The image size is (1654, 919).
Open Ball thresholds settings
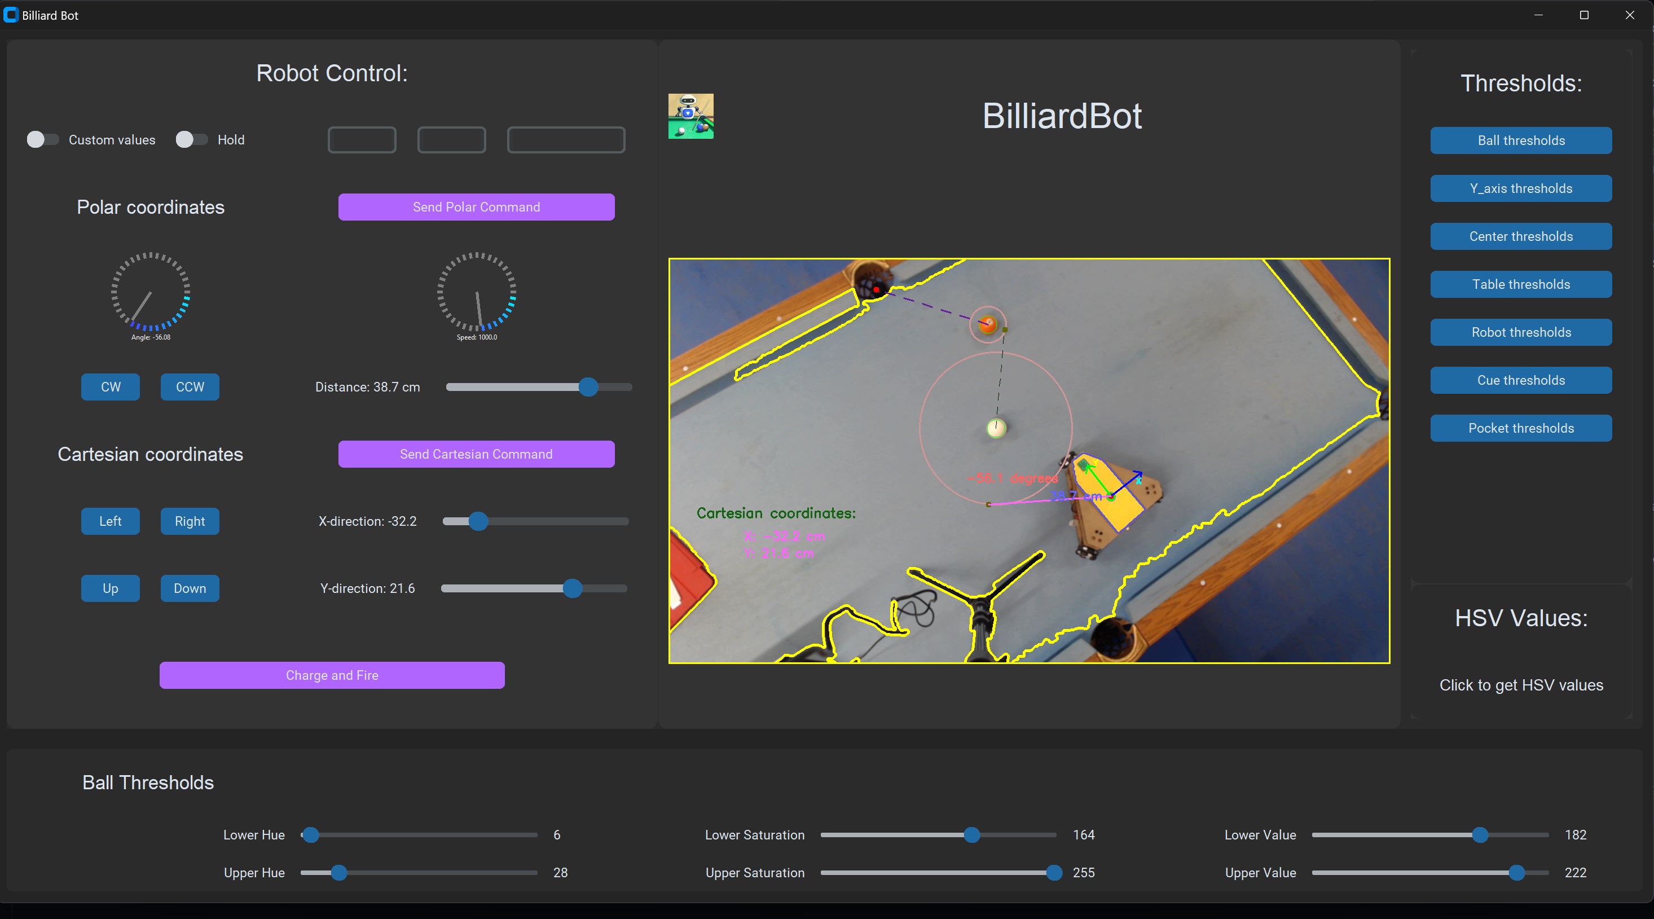coord(1520,140)
